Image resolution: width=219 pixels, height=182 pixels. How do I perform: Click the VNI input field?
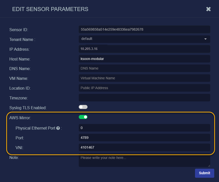tap(144, 147)
